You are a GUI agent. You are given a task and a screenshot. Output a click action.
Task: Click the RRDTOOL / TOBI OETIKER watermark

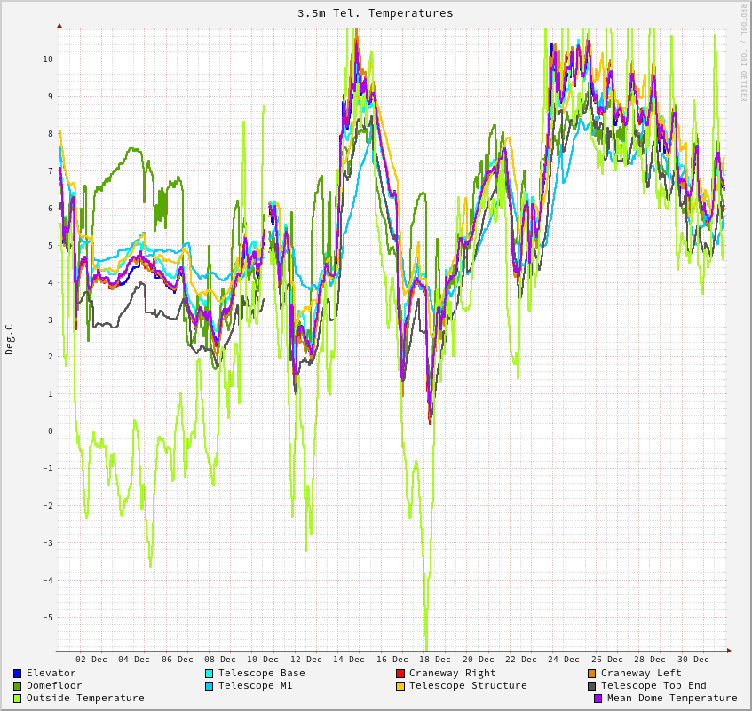pos(744,53)
